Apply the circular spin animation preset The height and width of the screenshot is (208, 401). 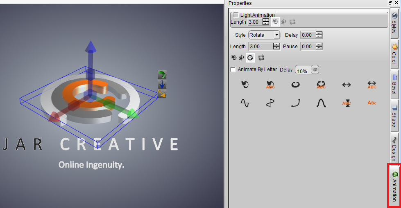pyautogui.click(x=295, y=85)
